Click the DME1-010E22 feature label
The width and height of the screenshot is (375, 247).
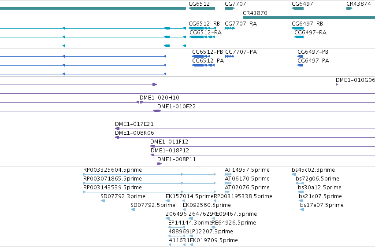tap(176, 106)
